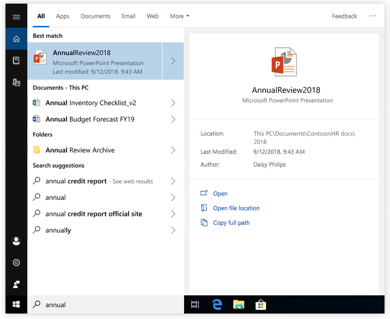This screenshot has height=319, width=390.
Task: Open the Notebook icon in sidebar
Action: [16, 60]
